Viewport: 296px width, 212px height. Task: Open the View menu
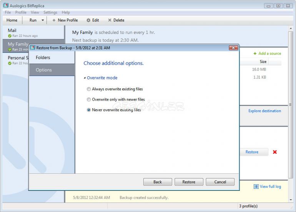click(35, 12)
